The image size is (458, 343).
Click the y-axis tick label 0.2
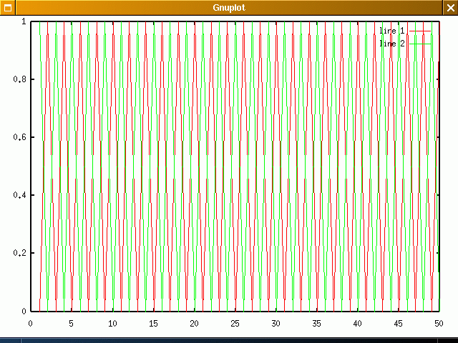19,253
